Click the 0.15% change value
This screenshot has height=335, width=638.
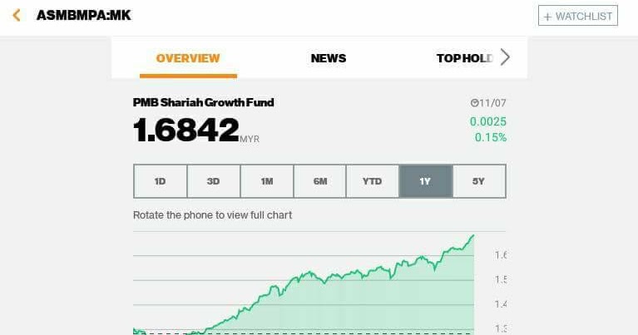[x=491, y=137]
